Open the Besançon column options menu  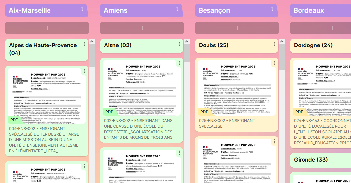click(272, 9)
